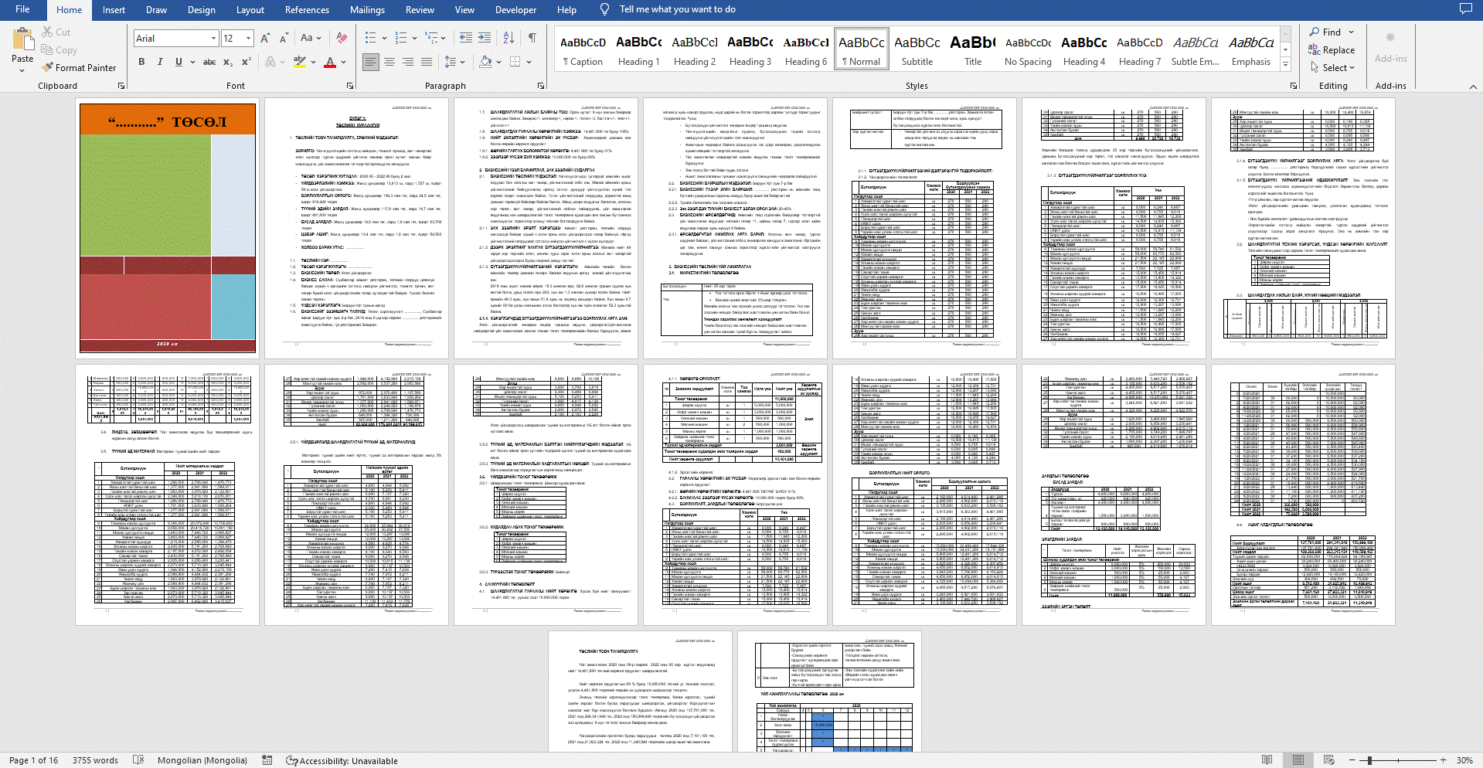Viewport: 1483px width, 768px height.
Task: Click the Decrease Indent icon
Action: click(465, 38)
